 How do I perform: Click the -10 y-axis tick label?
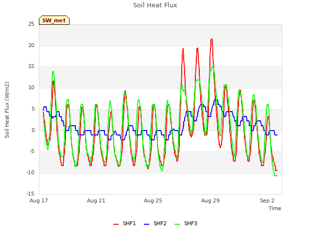click(30, 173)
